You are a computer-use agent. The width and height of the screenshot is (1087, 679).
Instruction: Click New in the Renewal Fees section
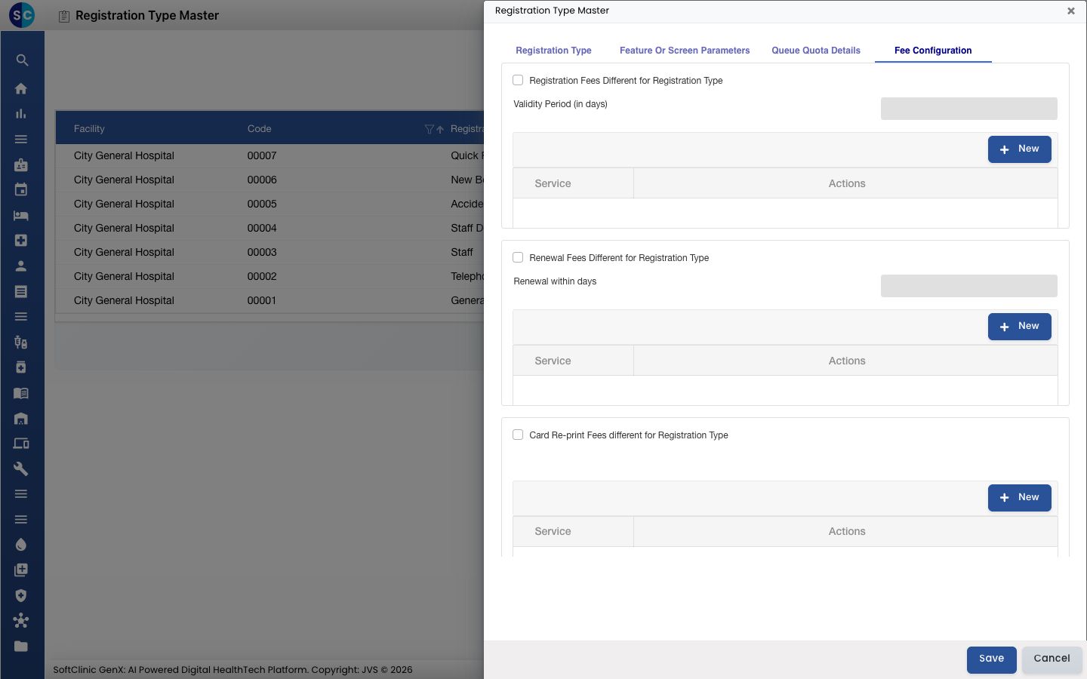[x=1019, y=327]
